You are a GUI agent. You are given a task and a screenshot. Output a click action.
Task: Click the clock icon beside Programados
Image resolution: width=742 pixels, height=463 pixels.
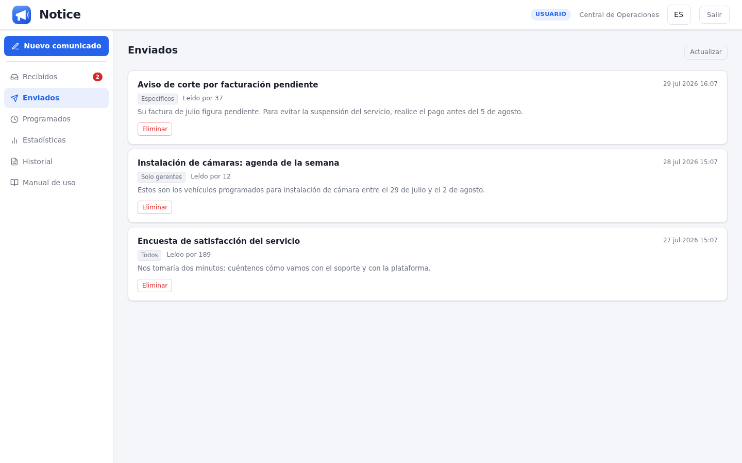(14, 119)
